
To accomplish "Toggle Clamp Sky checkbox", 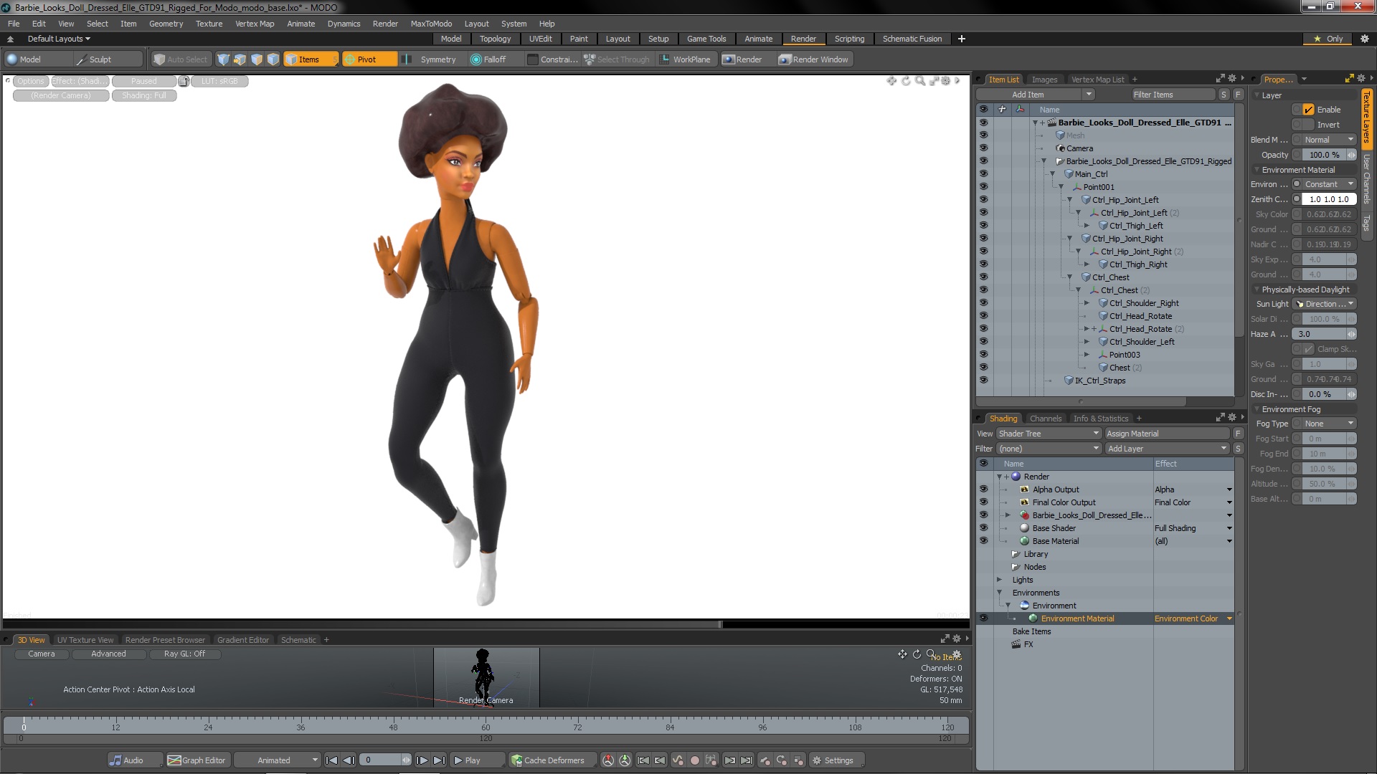I will click(x=1309, y=349).
